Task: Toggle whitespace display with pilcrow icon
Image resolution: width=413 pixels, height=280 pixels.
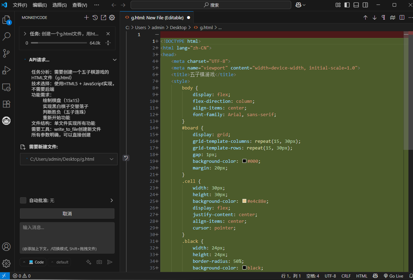Action: [x=384, y=18]
